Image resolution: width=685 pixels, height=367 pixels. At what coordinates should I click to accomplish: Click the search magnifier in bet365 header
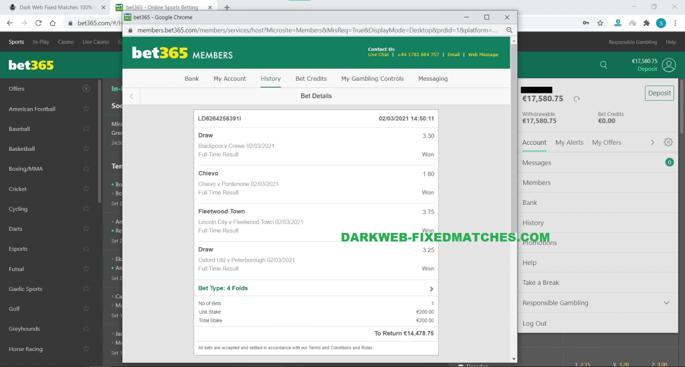tap(603, 65)
